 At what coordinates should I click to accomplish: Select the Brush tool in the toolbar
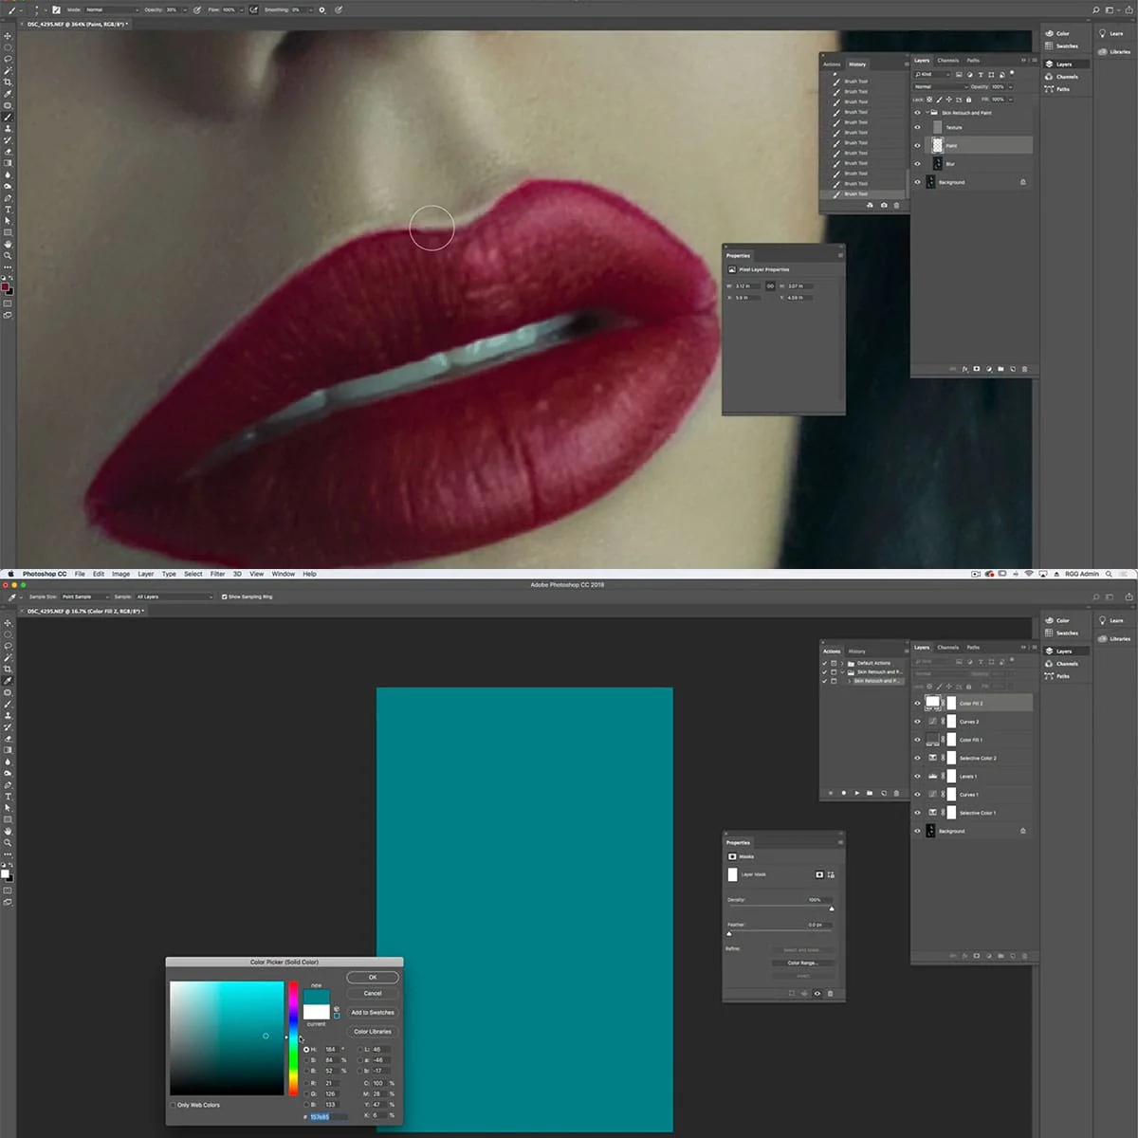[9, 701]
